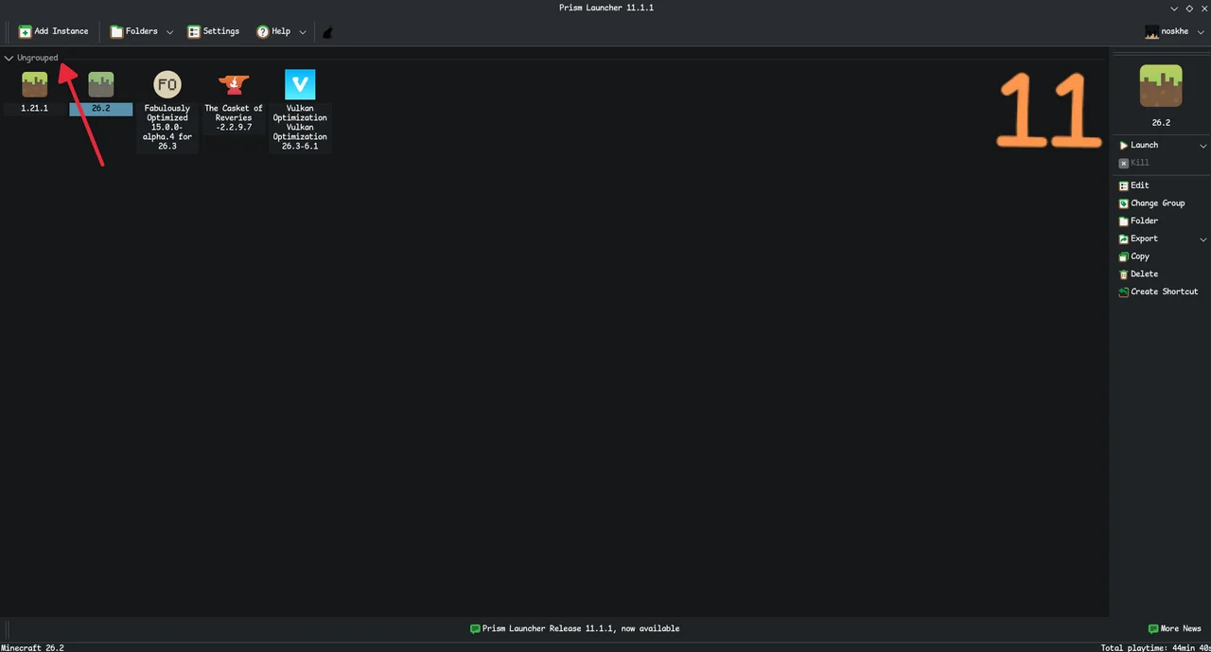This screenshot has width=1211, height=652.
Task: Click the Folders toolbar folder icon
Action: click(x=117, y=31)
